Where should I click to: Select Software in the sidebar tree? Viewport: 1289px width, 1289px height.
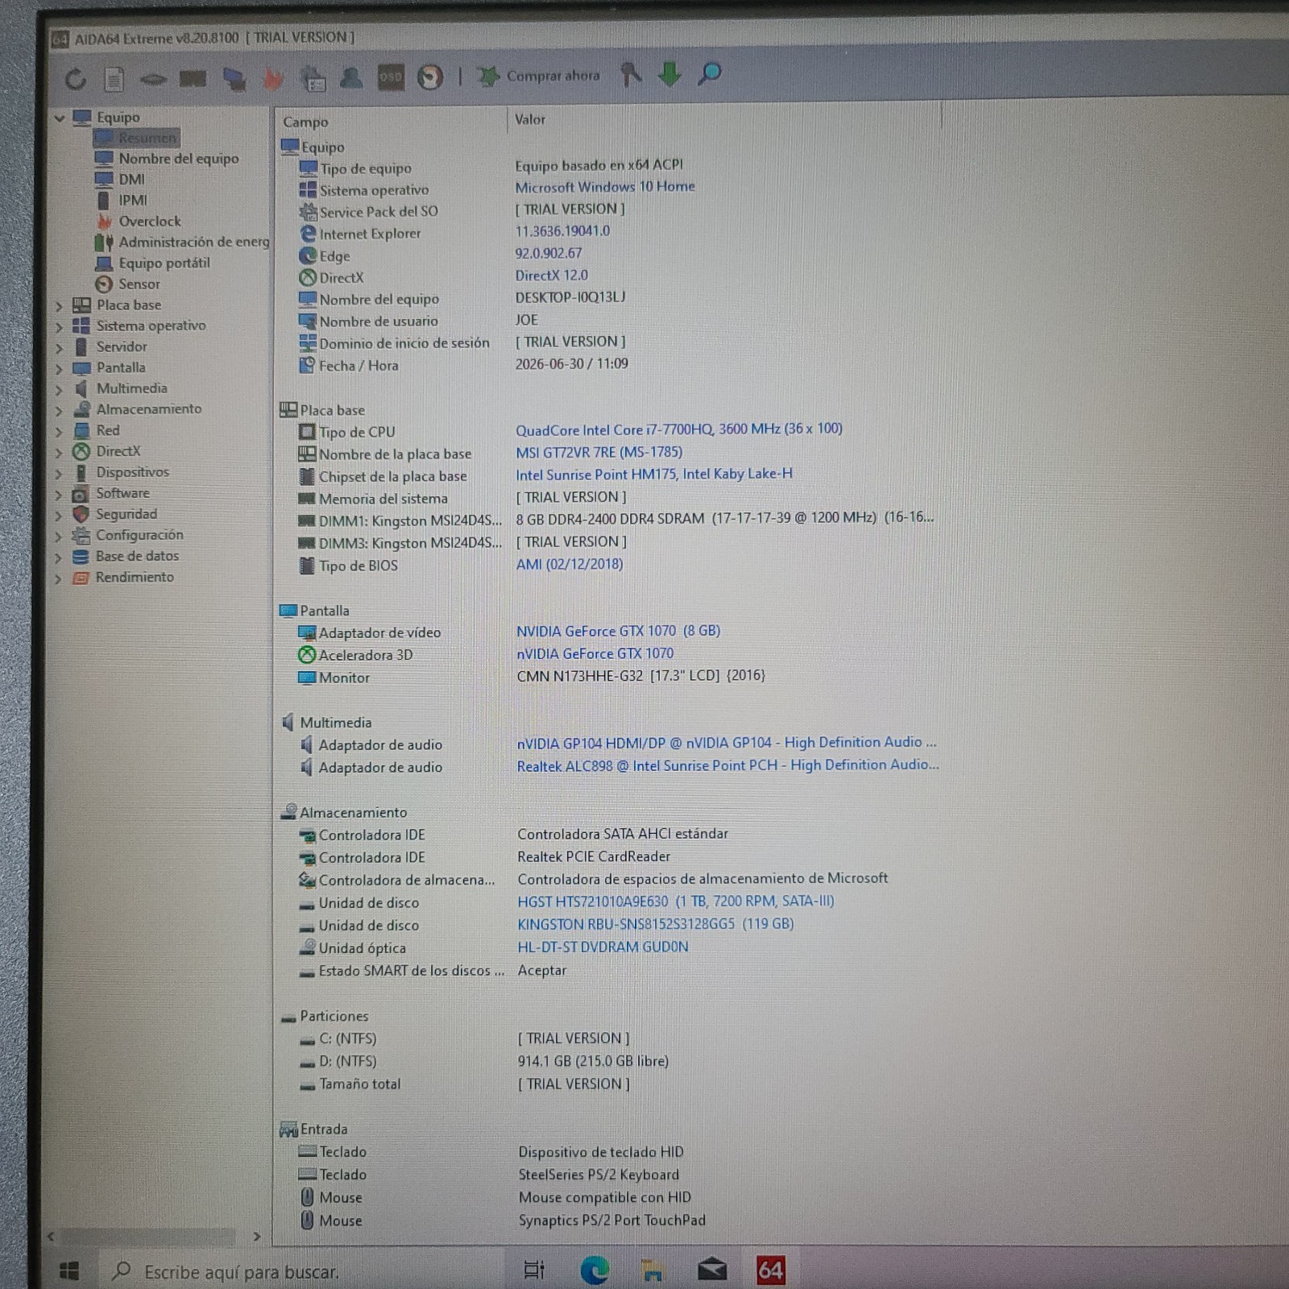(x=122, y=493)
